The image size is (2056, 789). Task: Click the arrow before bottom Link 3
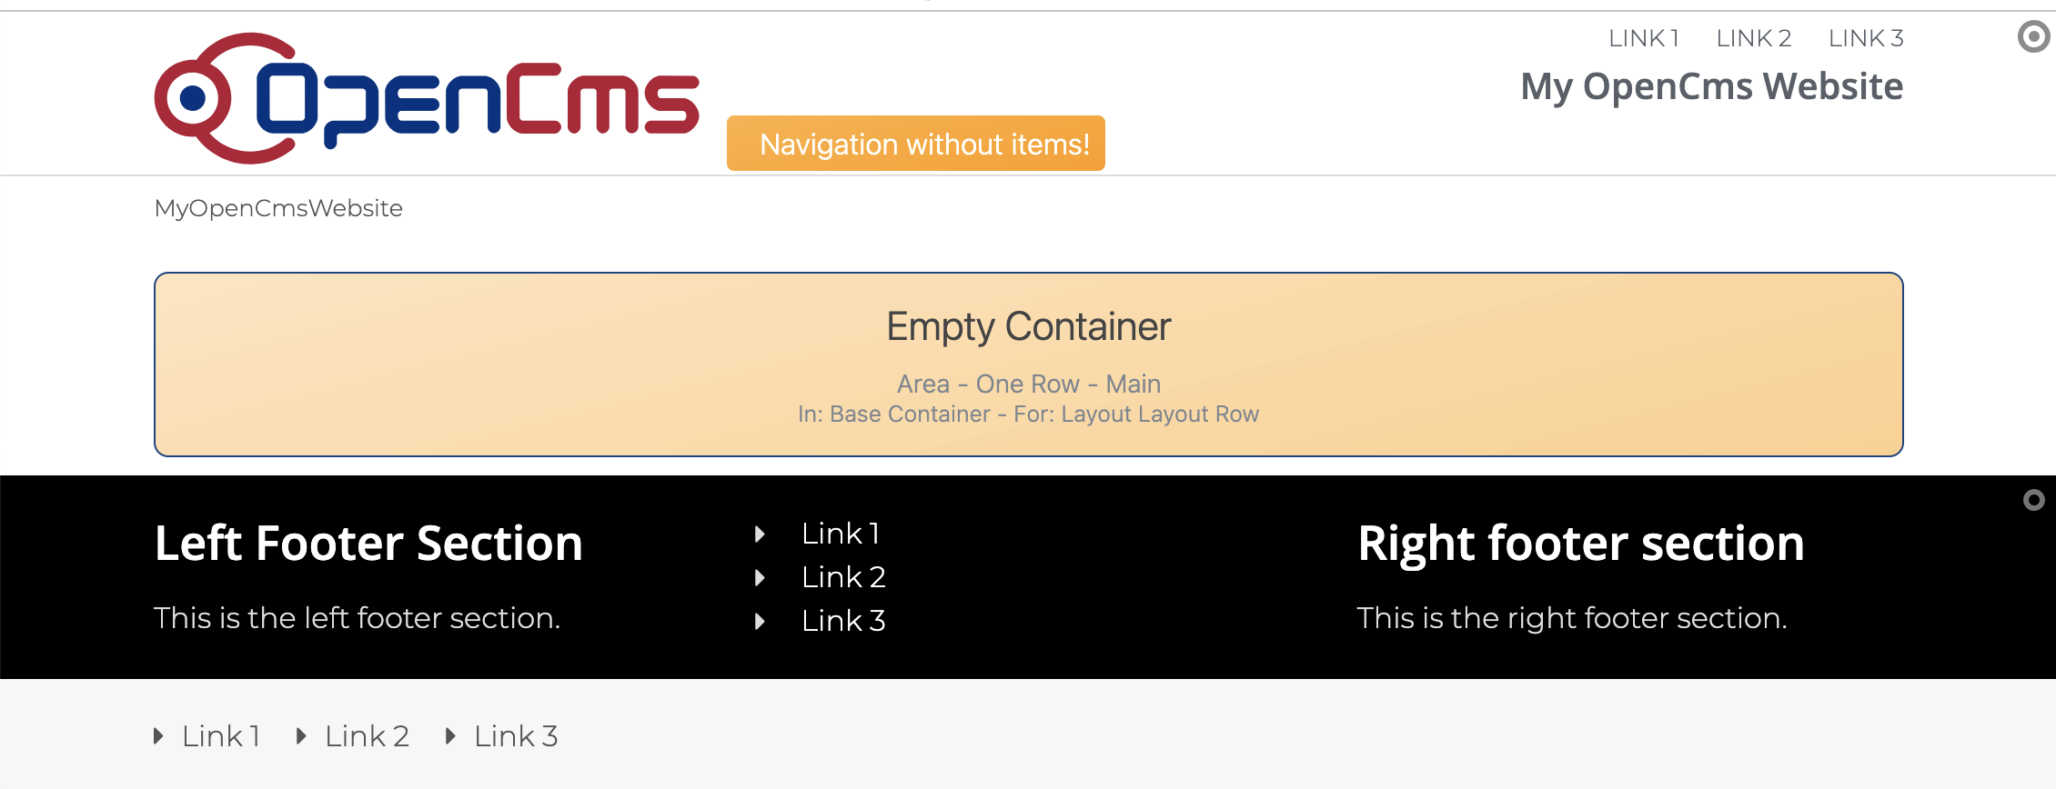click(x=450, y=736)
